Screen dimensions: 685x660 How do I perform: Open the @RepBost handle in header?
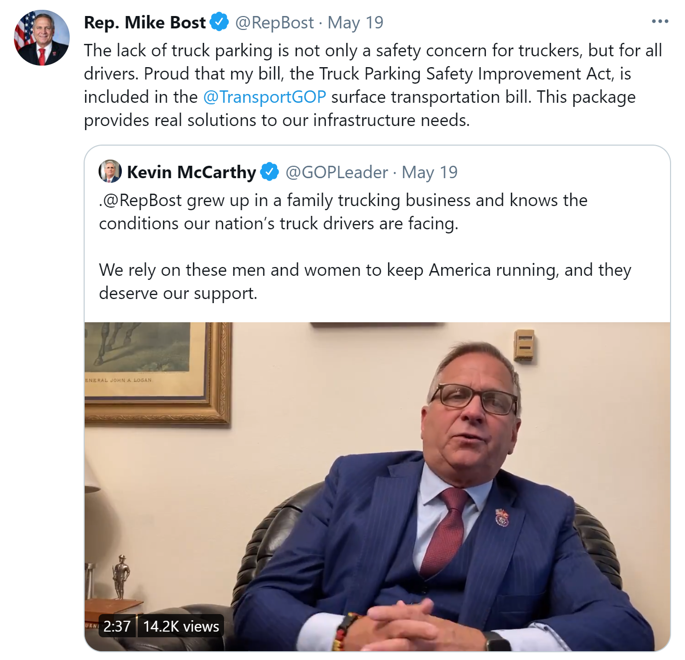tap(274, 23)
